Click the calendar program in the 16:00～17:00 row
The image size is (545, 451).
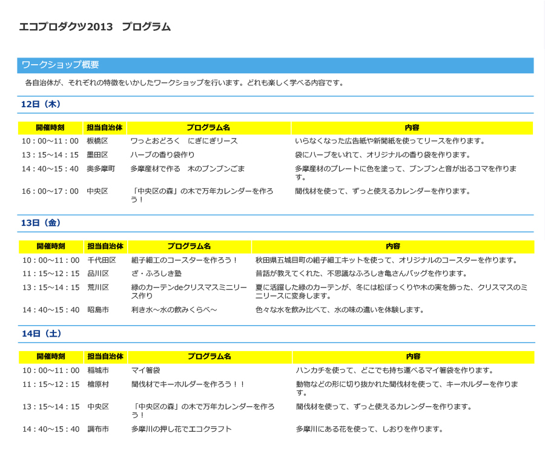click(202, 196)
